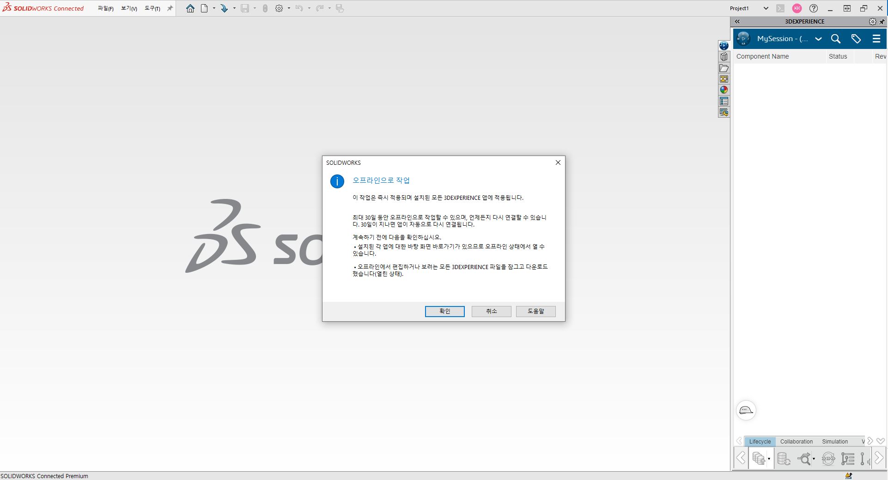This screenshot has width=888, height=480.
Task: Expand the Open tool dropdown arrow
Action: coord(234,8)
